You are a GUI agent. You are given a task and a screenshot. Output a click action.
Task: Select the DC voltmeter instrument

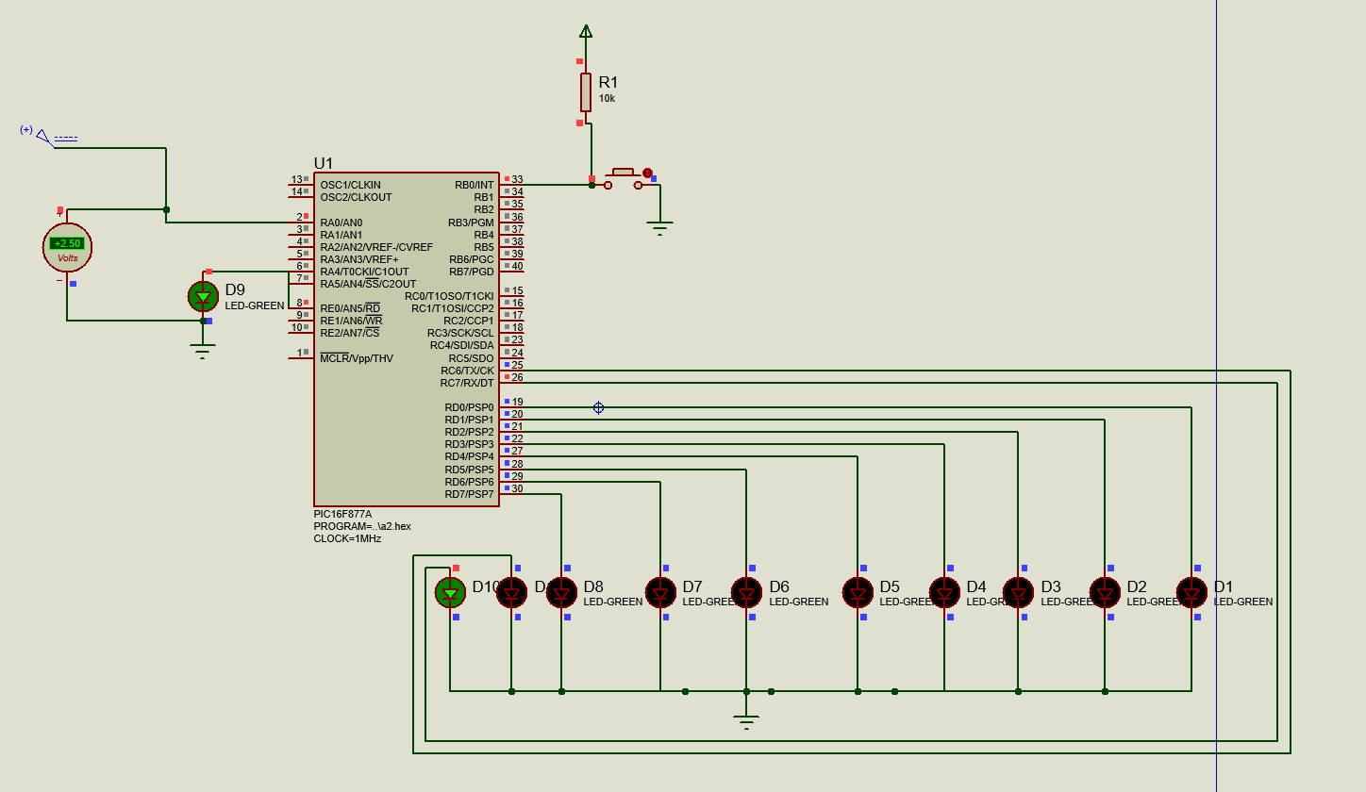click(x=67, y=247)
